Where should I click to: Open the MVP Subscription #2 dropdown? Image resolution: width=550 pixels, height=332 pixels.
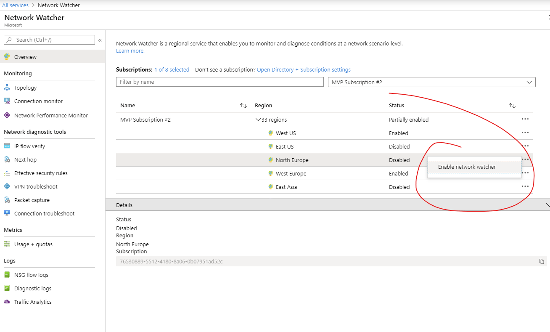click(431, 82)
